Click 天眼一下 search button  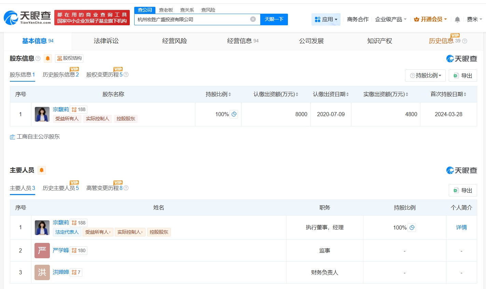pos(274,19)
